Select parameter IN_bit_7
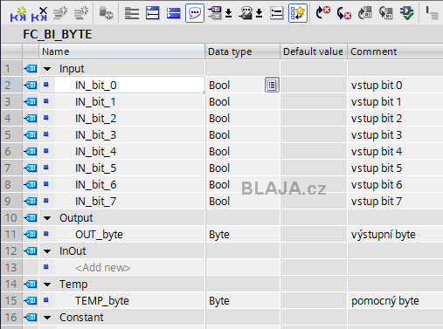Screen dimensions: 443x329 point(95,202)
